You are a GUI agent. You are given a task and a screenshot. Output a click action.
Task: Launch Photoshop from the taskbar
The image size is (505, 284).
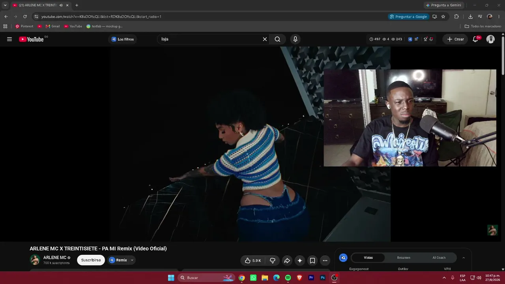coord(323,278)
